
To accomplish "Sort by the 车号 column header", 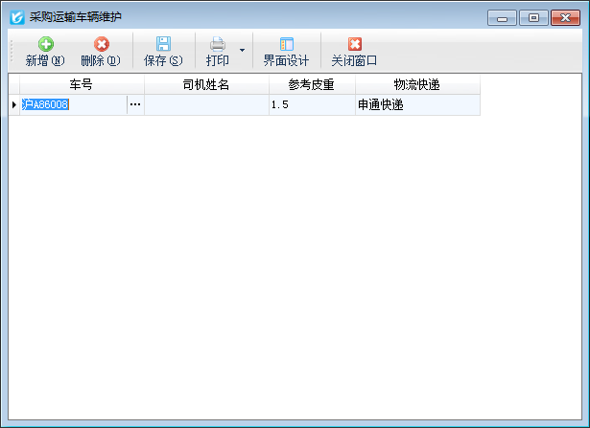I will point(81,85).
